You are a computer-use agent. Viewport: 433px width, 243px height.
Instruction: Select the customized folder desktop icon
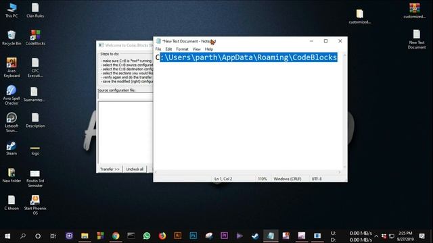coord(359,16)
